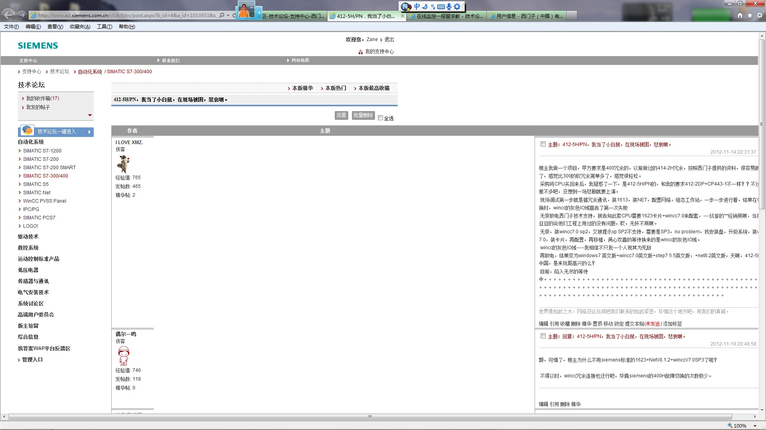Image resolution: width=766 pixels, height=430 pixels.
Task: Tick checkbox beside first post subject
Action: click(x=543, y=144)
